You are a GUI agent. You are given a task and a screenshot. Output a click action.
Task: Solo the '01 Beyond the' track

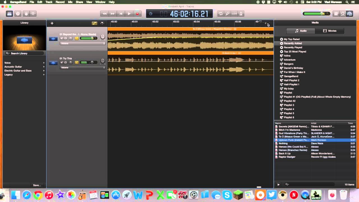[x=66, y=38]
